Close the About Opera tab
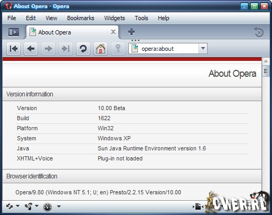The width and height of the screenshot is (272, 215). click(113, 32)
